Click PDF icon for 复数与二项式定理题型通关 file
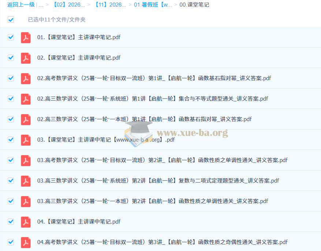Screen dimensions: 321x251 [x=26, y=181]
